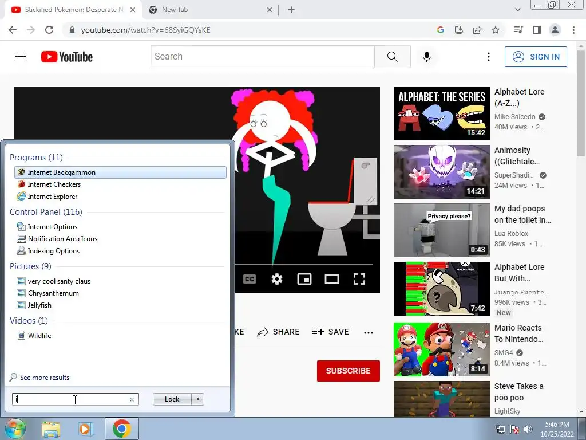Open the volume speaker tray icon

point(528,429)
